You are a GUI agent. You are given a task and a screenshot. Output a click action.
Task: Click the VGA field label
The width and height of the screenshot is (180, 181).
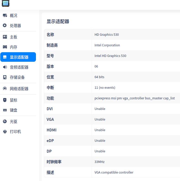pyautogui.click(x=50, y=120)
